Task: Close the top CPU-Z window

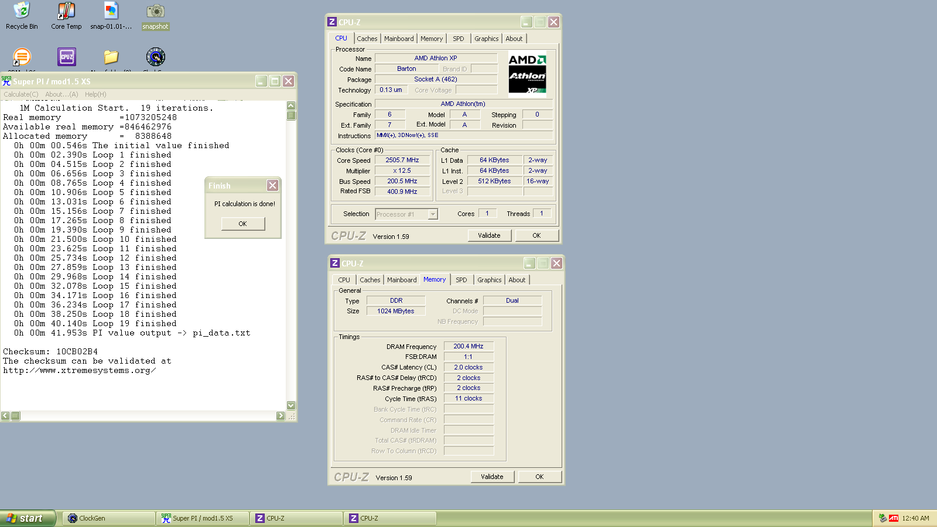Action: (553, 22)
